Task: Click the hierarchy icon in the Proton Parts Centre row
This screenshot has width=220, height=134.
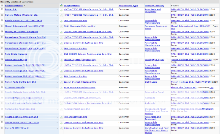Action: tap(61, 82)
